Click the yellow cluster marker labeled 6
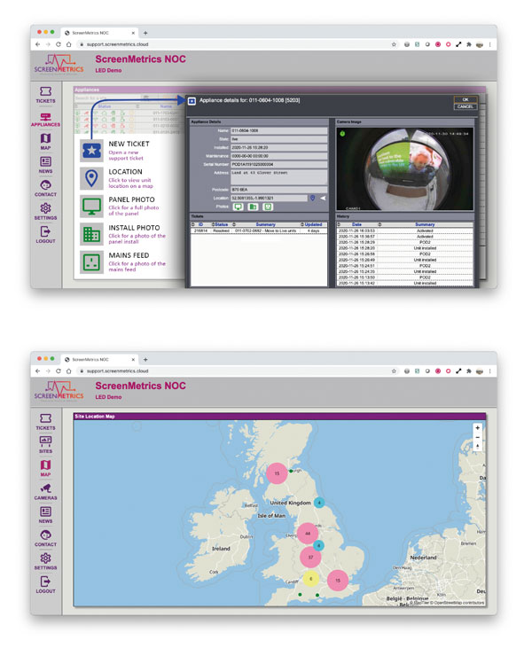 [x=310, y=578]
